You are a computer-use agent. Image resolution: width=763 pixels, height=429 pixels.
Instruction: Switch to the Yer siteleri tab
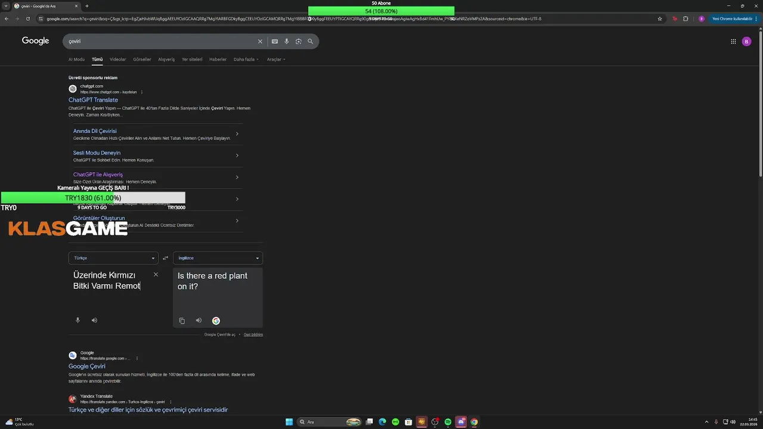pos(192,60)
